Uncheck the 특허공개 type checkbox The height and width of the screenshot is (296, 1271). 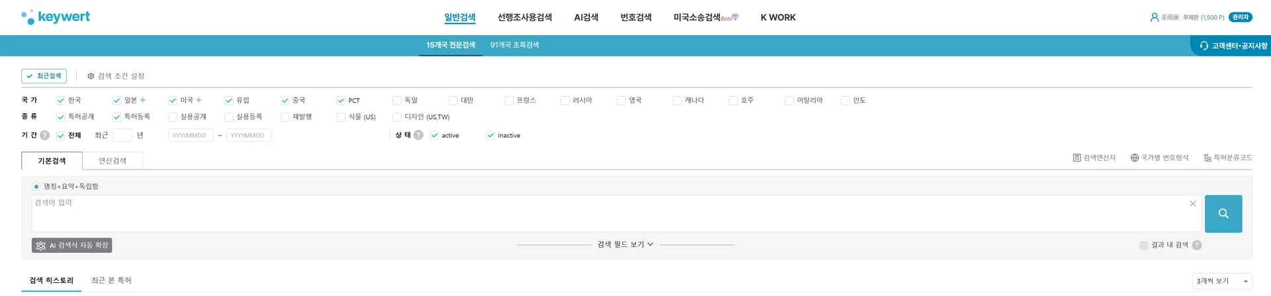[x=60, y=117]
